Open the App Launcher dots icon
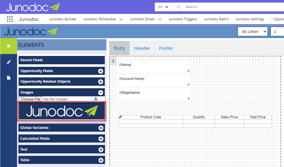 pyautogui.click(x=10, y=19)
